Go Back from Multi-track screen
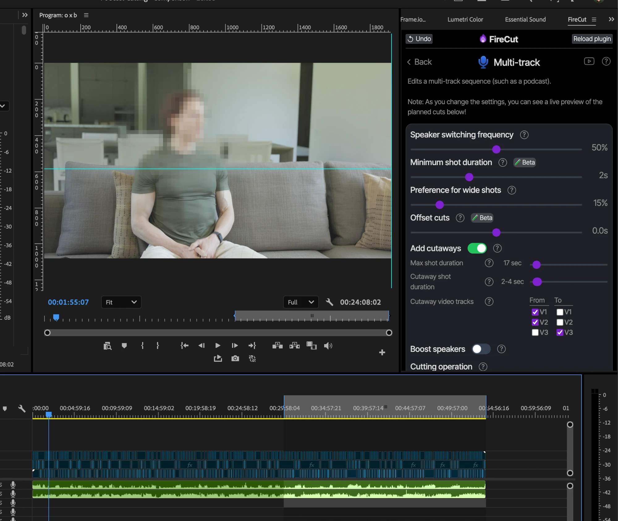 pos(419,62)
